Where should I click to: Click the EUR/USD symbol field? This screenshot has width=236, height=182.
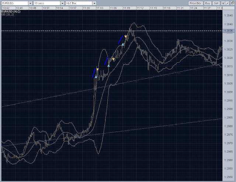(15, 3)
